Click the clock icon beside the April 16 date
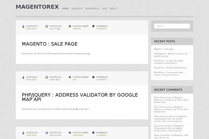 click(47, 133)
